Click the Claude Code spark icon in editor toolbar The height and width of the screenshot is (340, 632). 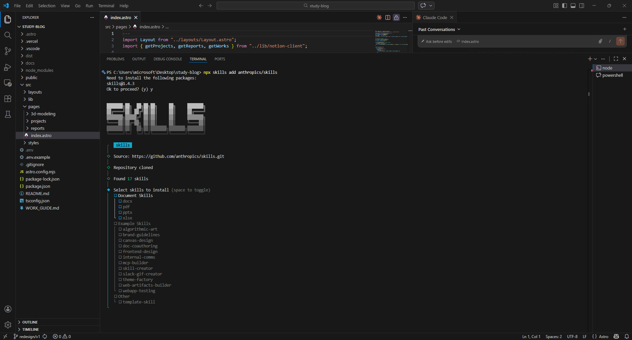pyautogui.click(x=379, y=17)
